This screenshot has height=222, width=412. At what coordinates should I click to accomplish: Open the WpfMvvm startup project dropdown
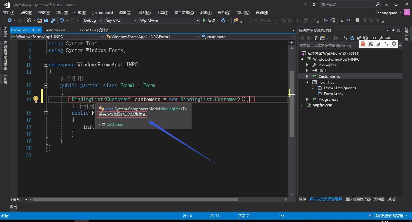click(x=169, y=21)
